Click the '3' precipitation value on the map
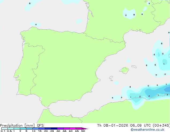 pos(149,96)
